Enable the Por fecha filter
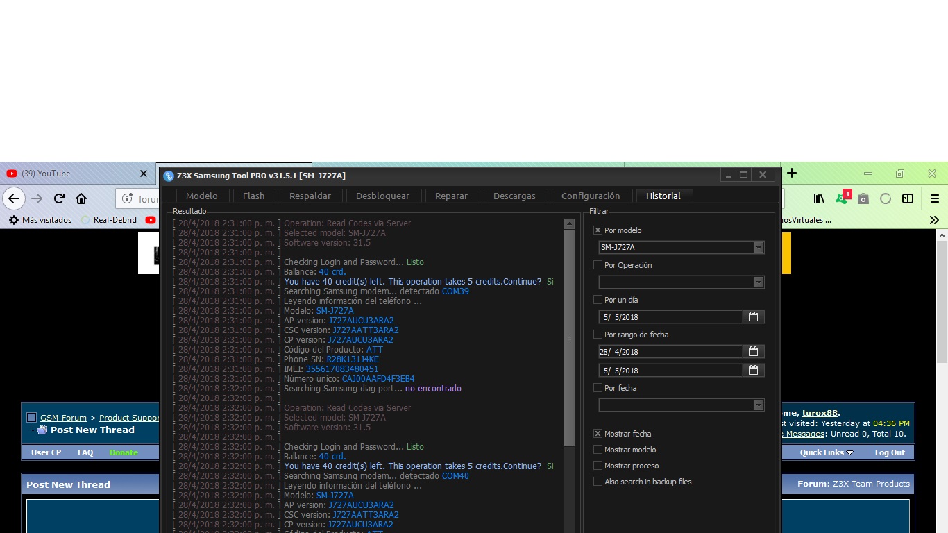This screenshot has height=533, width=948. 598,388
